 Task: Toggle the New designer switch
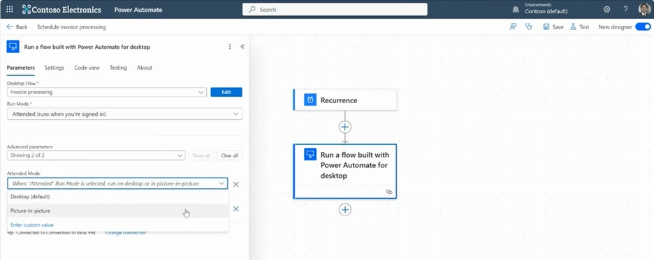pyautogui.click(x=643, y=26)
